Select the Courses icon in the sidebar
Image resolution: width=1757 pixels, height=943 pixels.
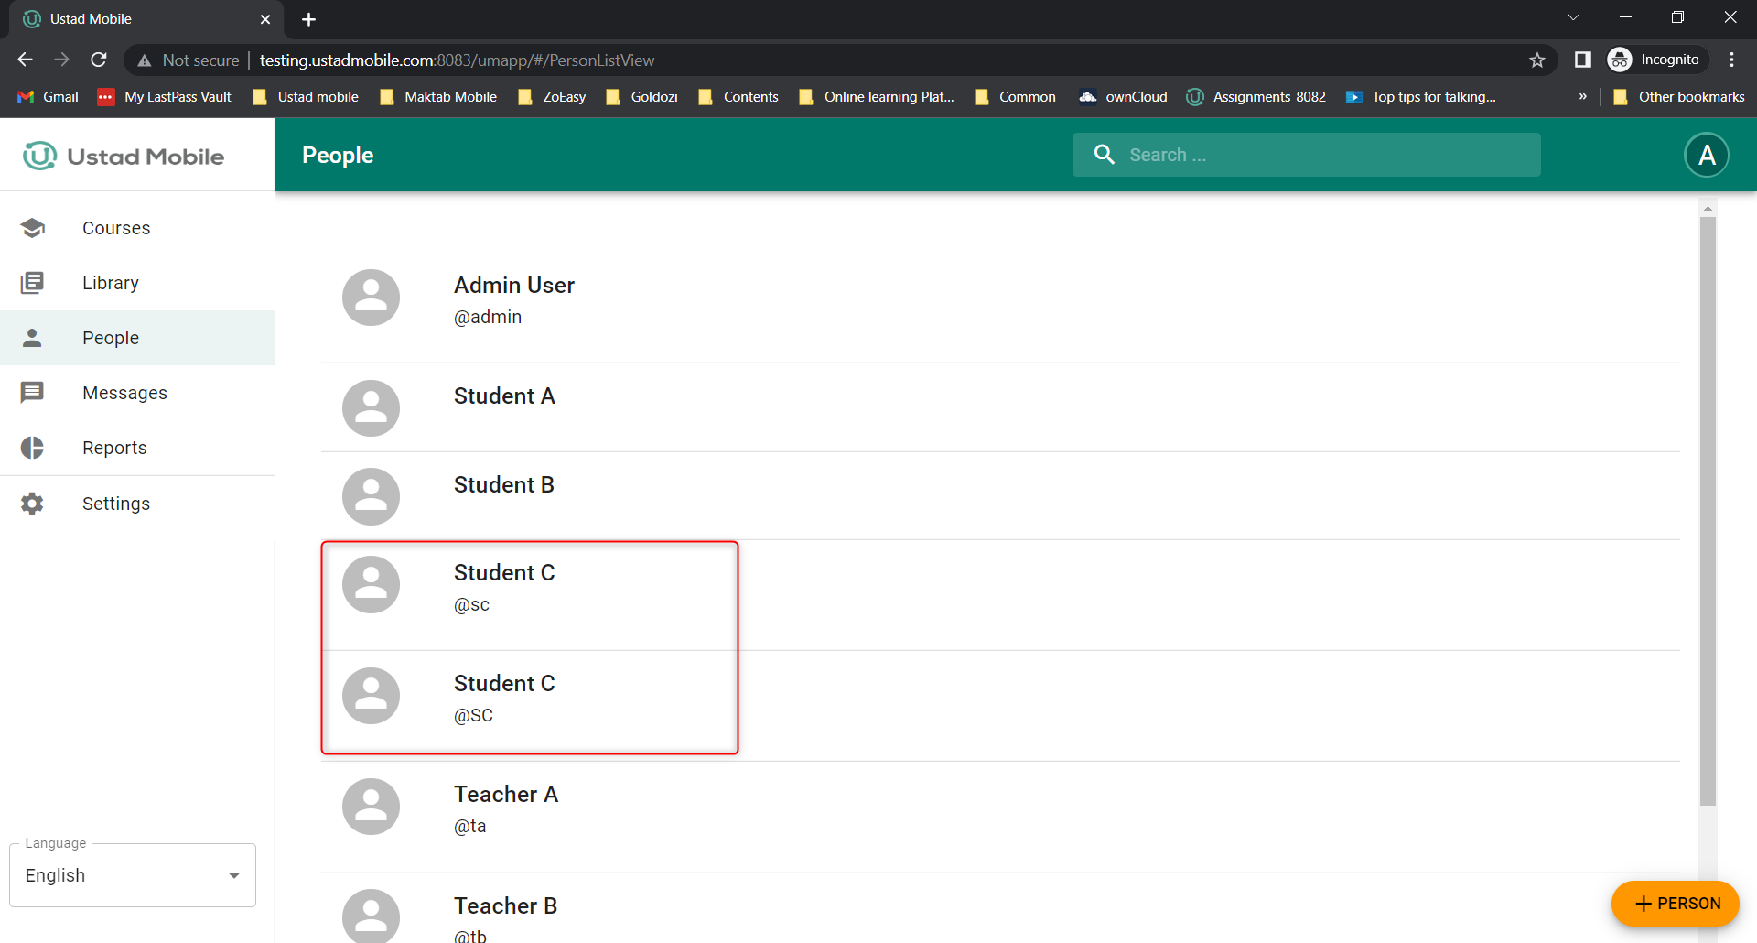tap(33, 228)
